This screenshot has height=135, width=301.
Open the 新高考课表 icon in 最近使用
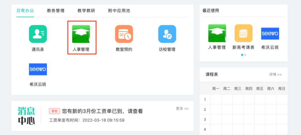coord(243,33)
